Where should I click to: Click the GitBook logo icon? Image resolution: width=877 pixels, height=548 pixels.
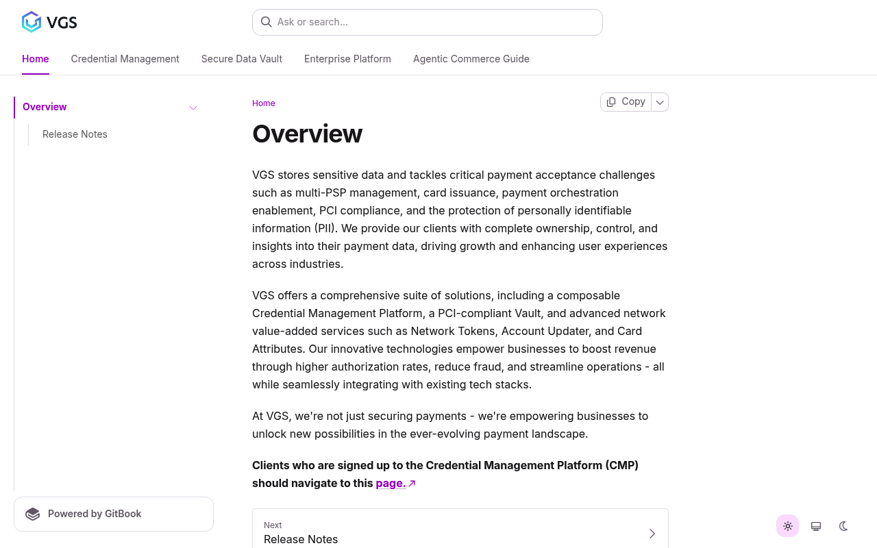point(32,514)
